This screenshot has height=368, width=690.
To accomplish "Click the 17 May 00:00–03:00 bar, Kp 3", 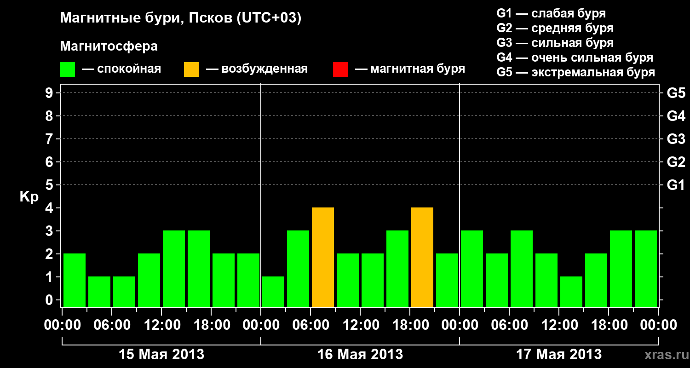I will point(472,269).
